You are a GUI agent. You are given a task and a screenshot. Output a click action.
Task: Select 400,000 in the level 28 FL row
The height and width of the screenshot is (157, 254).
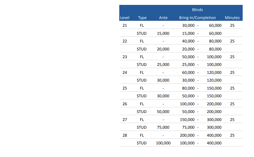214,135
